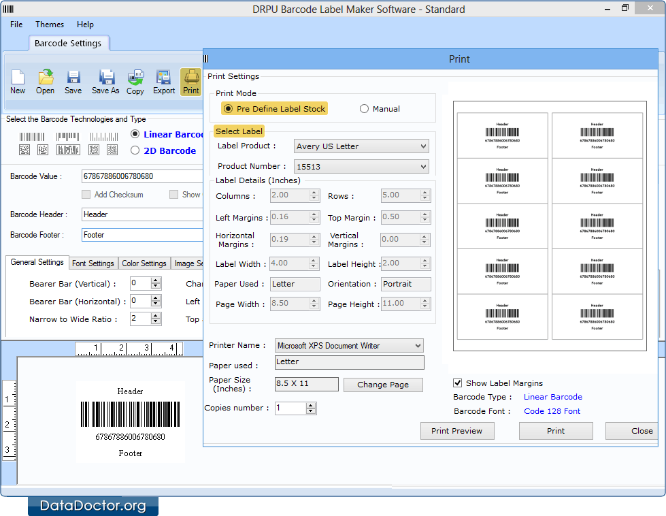Click the application barcode icon in title bar
The height and width of the screenshot is (516, 666).
click(x=8, y=9)
